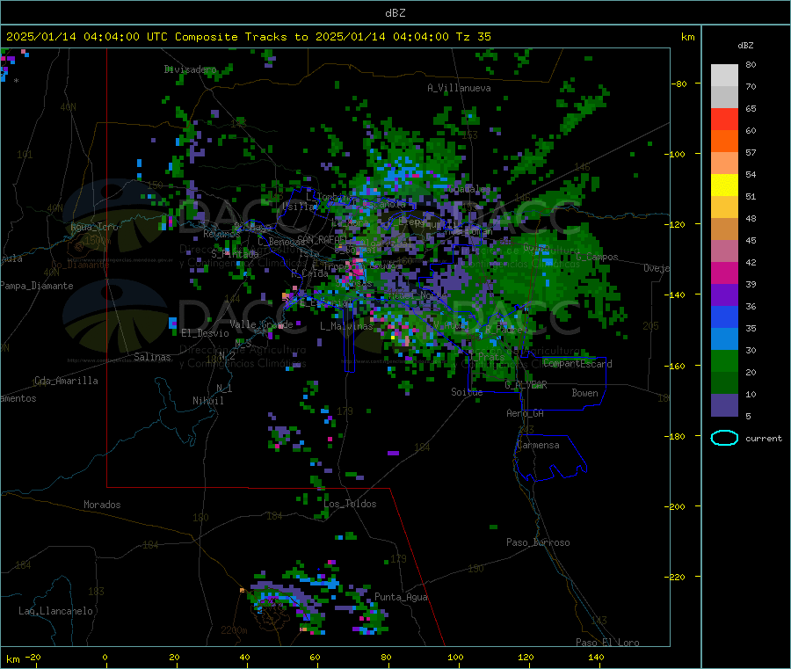This screenshot has height=669, width=791.
Task: Click the dBZ legend heading
Action: 745,46
